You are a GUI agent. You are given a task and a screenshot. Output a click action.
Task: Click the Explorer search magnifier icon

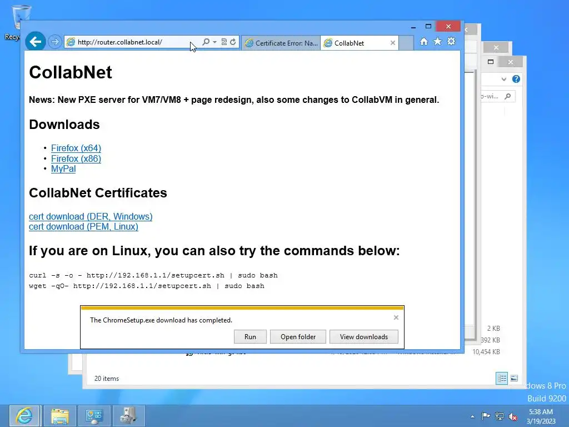(x=508, y=96)
